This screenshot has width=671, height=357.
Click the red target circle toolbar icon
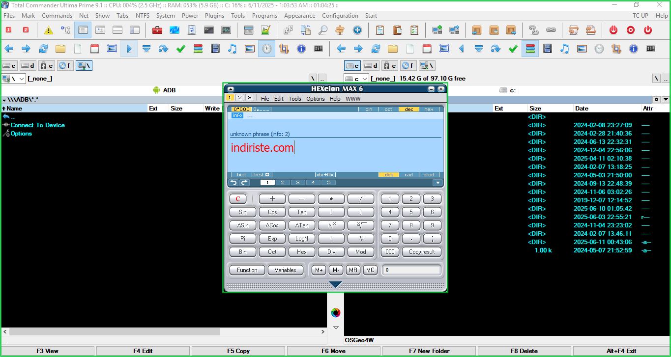click(x=631, y=30)
